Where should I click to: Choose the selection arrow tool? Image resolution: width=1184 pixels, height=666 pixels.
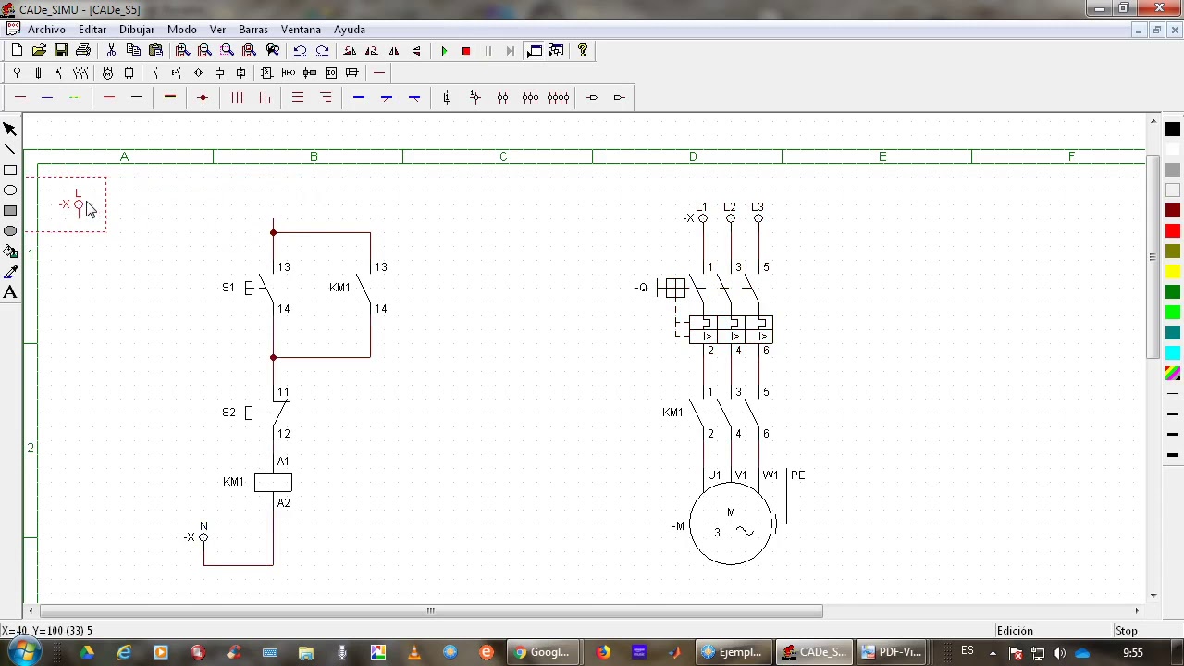pos(10,129)
